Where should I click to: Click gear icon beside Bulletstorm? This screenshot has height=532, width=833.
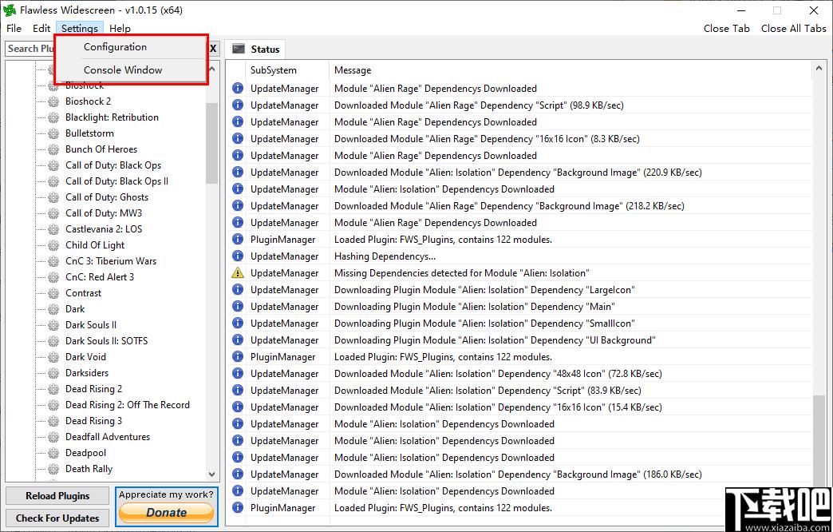[53, 133]
